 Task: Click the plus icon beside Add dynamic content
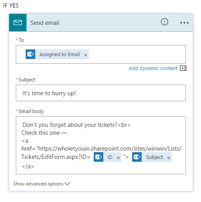[x=183, y=68]
